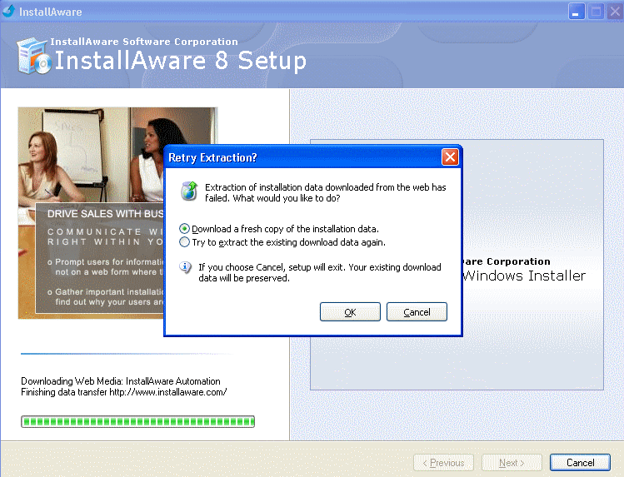Click the InstallAware setup box logo icon

tap(34, 56)
